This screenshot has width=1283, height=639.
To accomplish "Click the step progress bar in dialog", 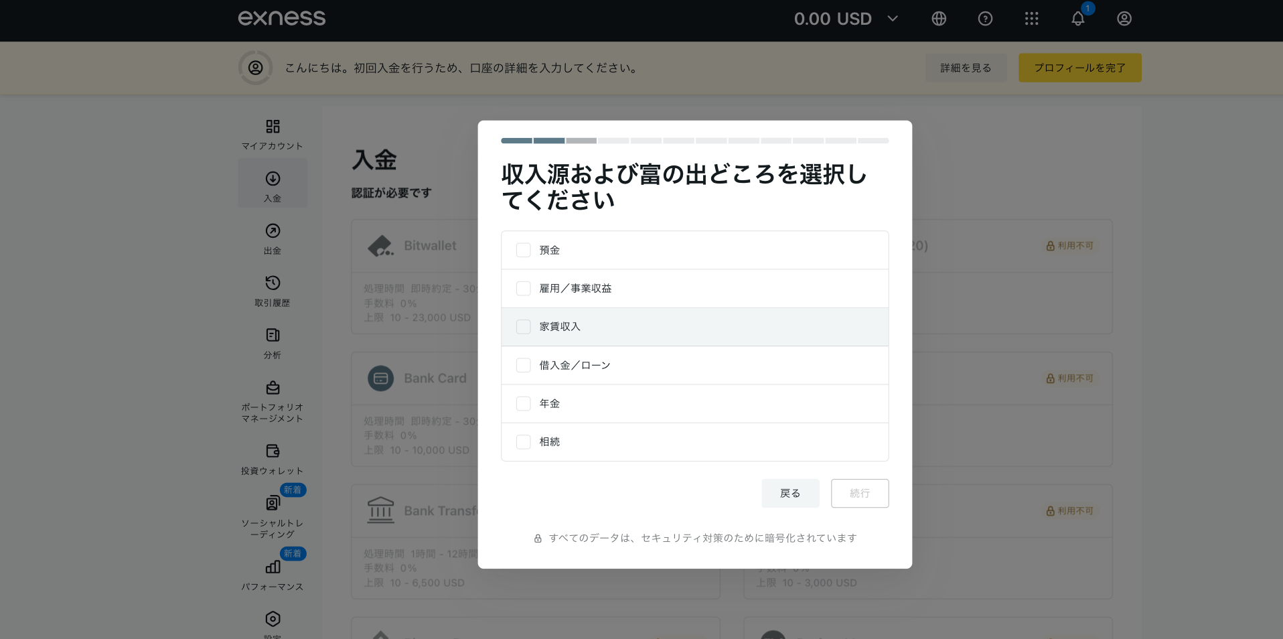I will tap(694, 141).
